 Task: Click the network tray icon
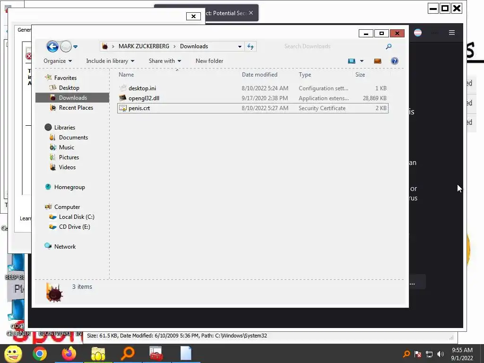[429, 354]
